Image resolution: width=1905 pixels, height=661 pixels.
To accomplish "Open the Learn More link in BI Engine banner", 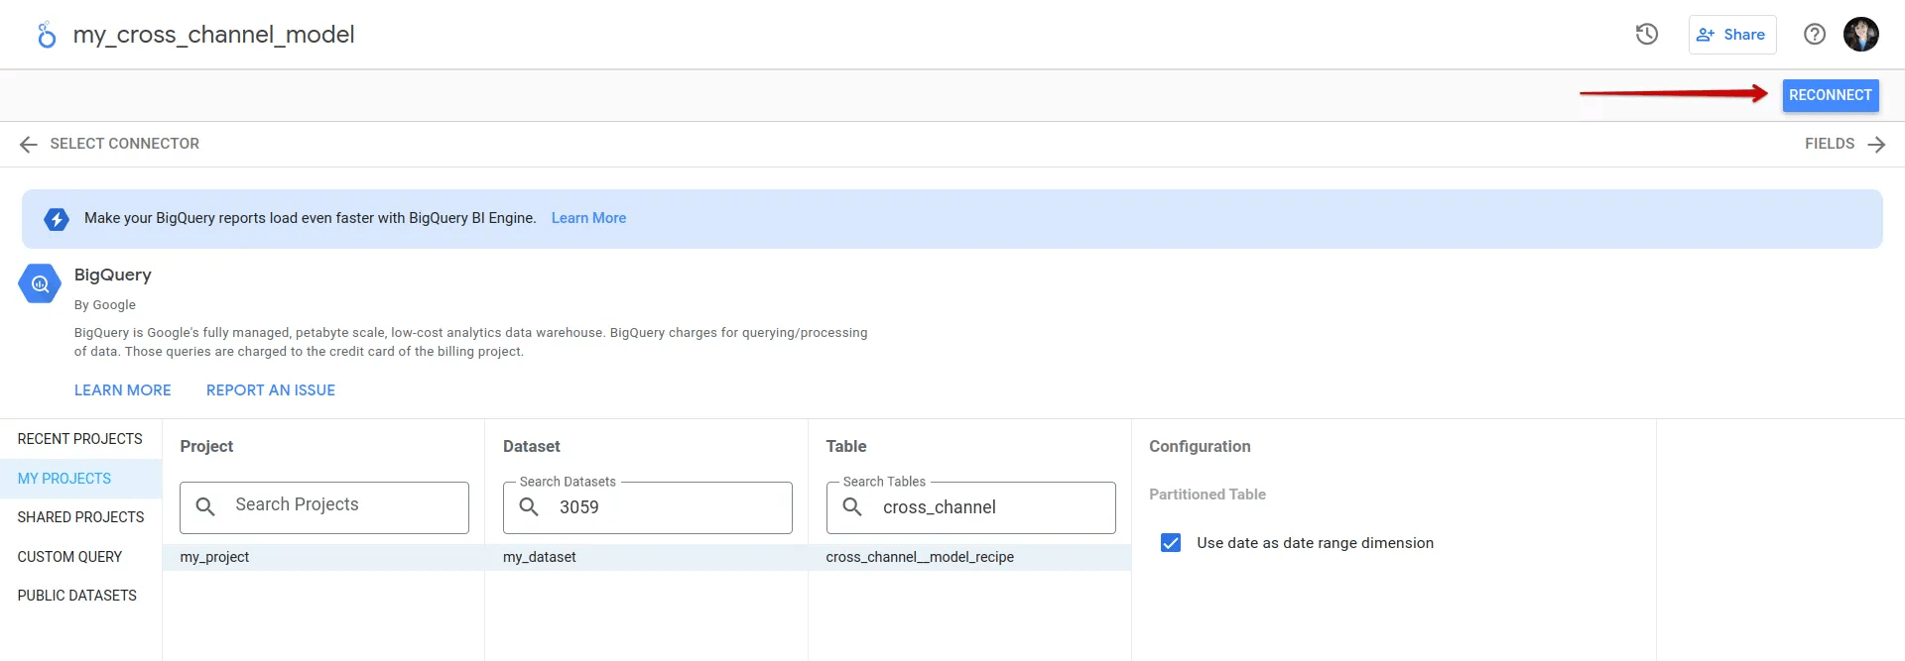I will pyautogui.click(x=588, y=218).
